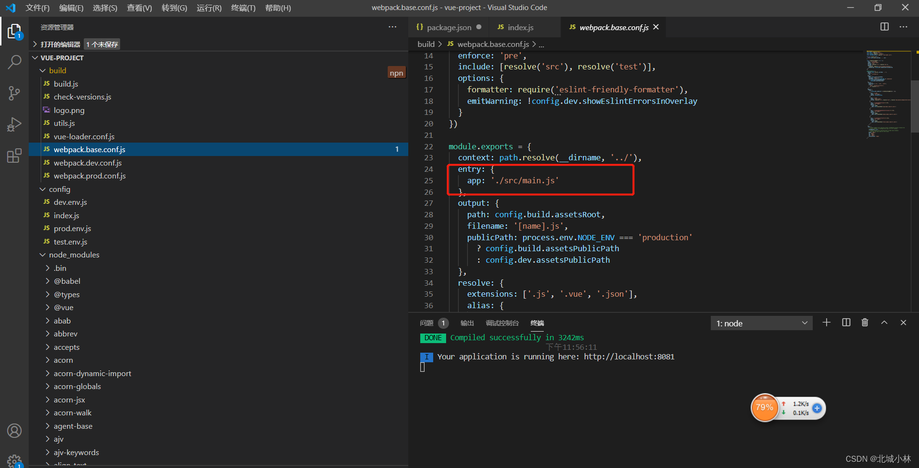Collapse the config folder
Viewport: 919px width, 468px height.
coord(43,189)
